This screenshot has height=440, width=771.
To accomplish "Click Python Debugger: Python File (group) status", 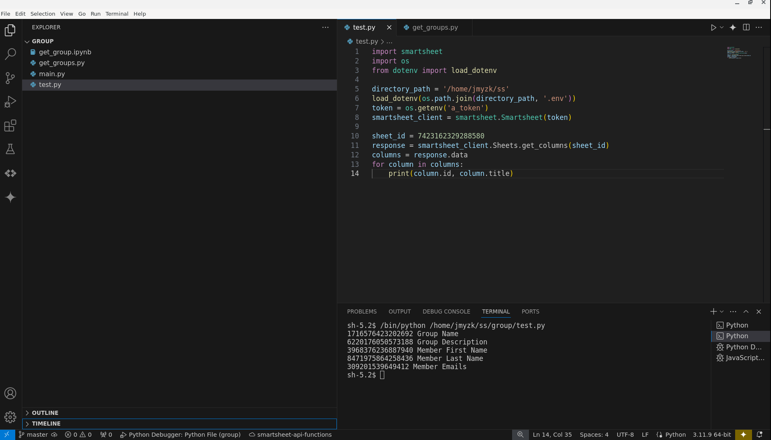I will (x=180, y=435).
